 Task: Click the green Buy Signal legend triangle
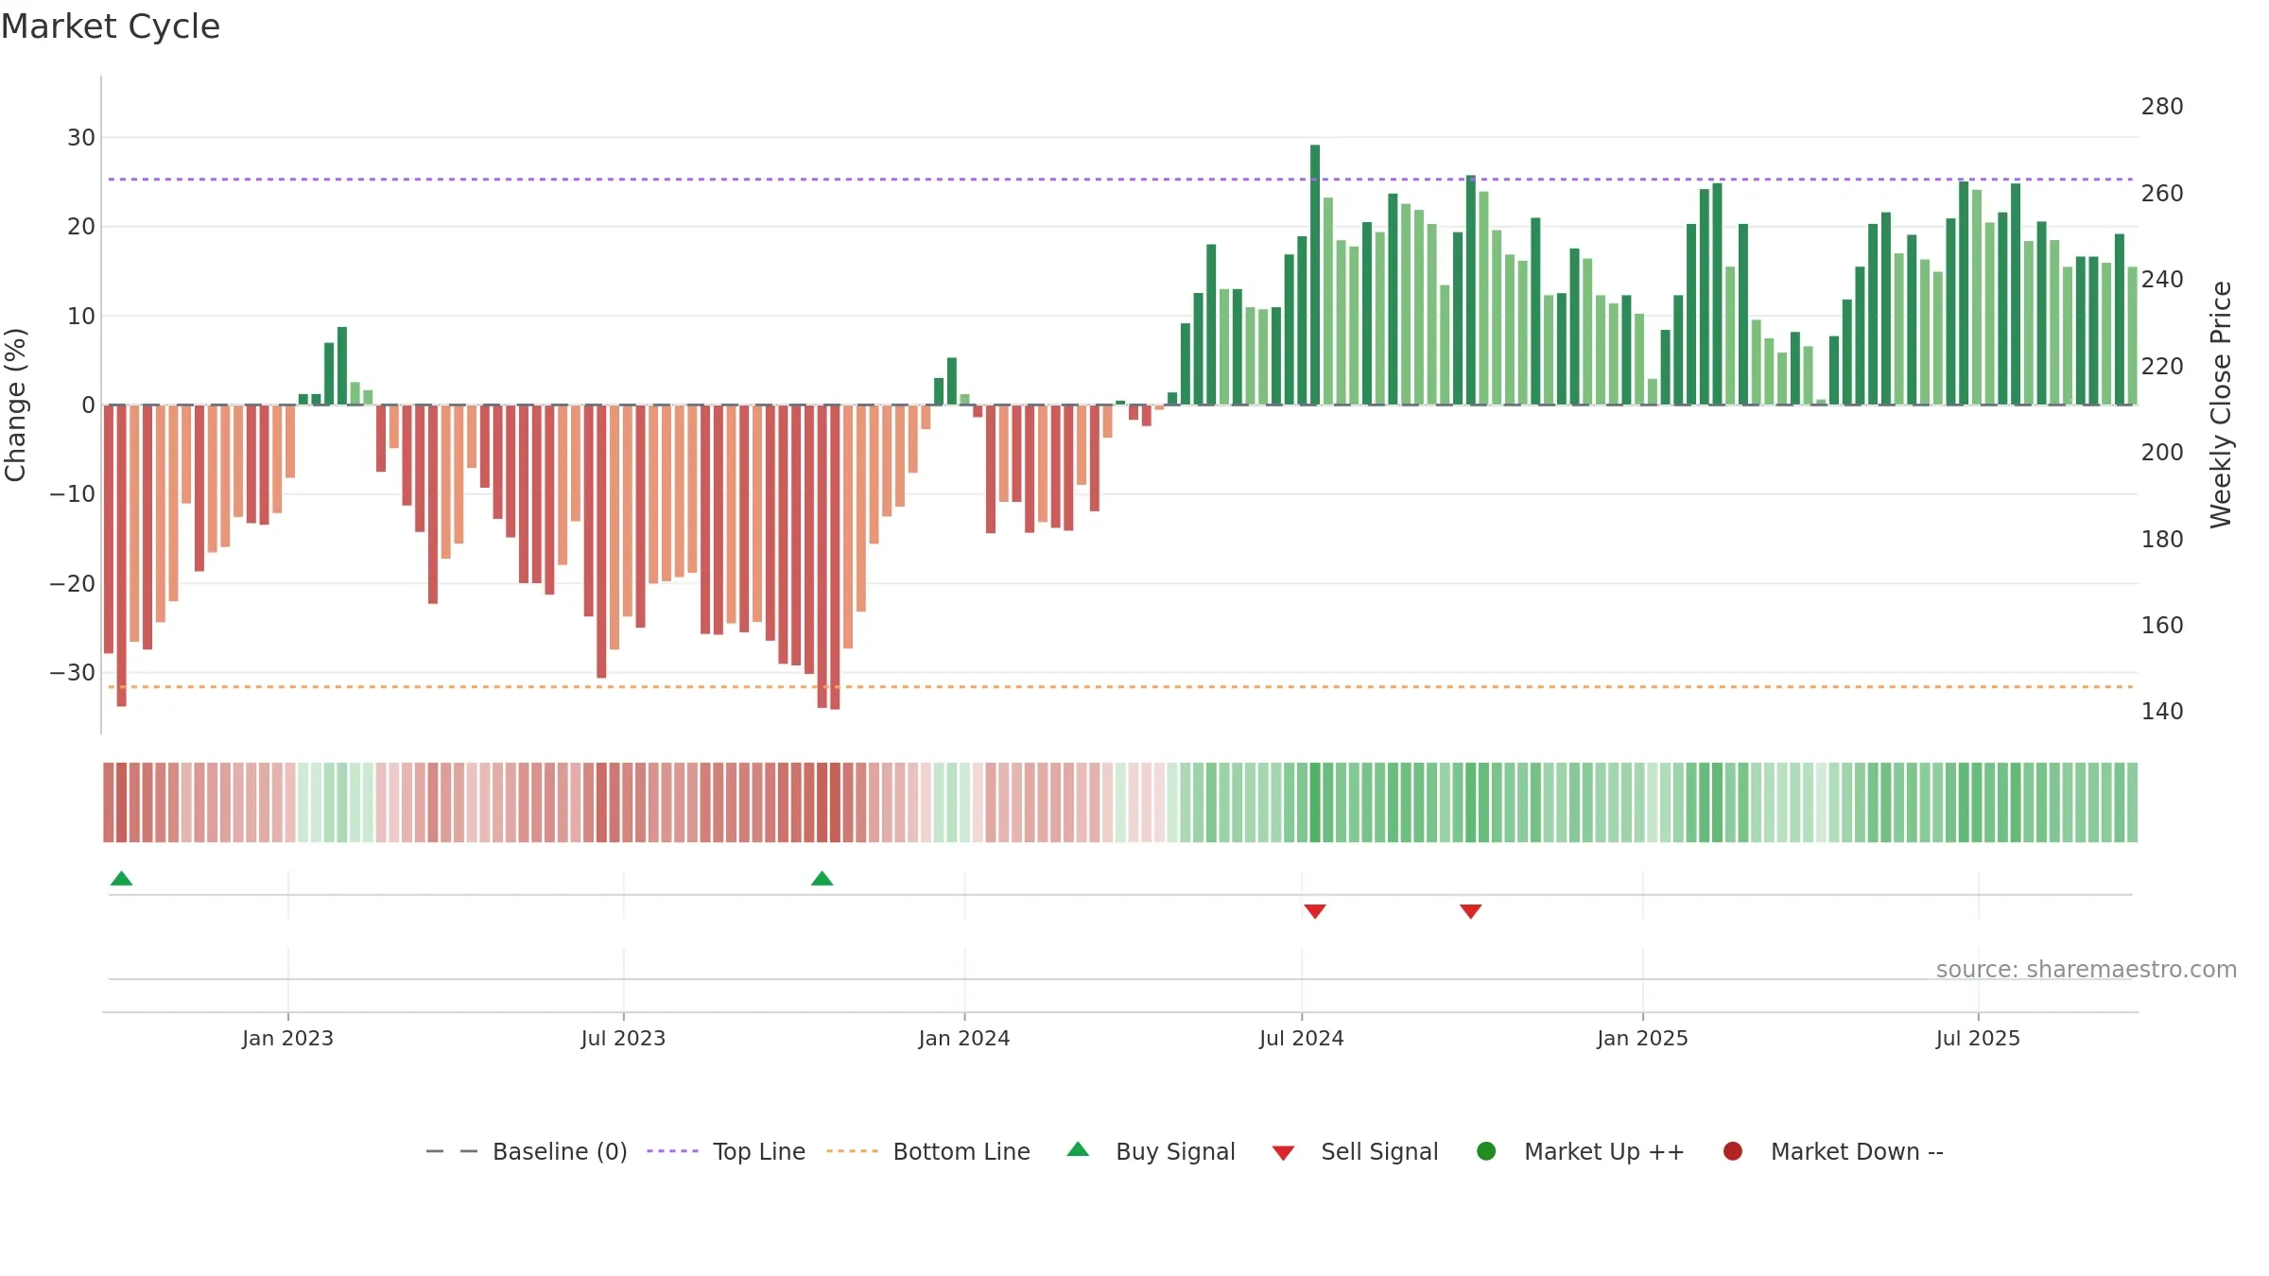(1078, 1149)
